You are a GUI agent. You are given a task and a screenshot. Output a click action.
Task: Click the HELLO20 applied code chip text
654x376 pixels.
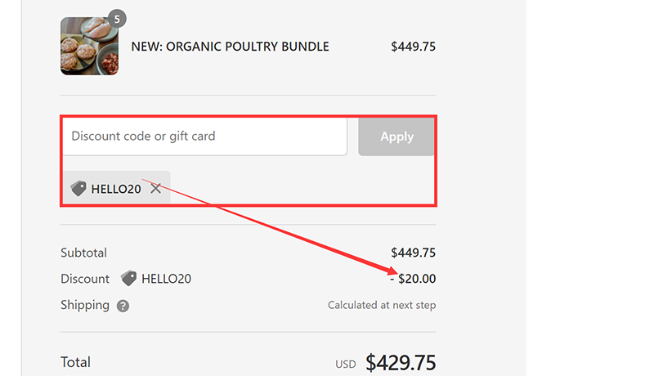[x=116, y=189]
